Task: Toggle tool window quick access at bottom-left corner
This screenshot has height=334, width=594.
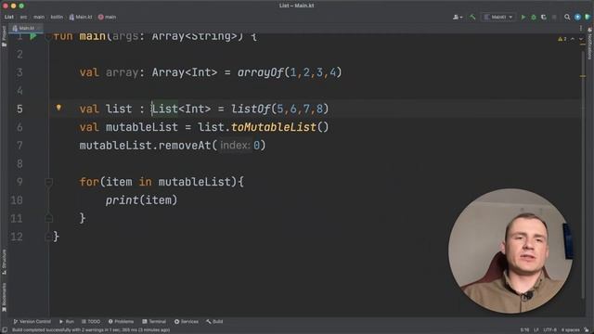Action: click(4, 330)
